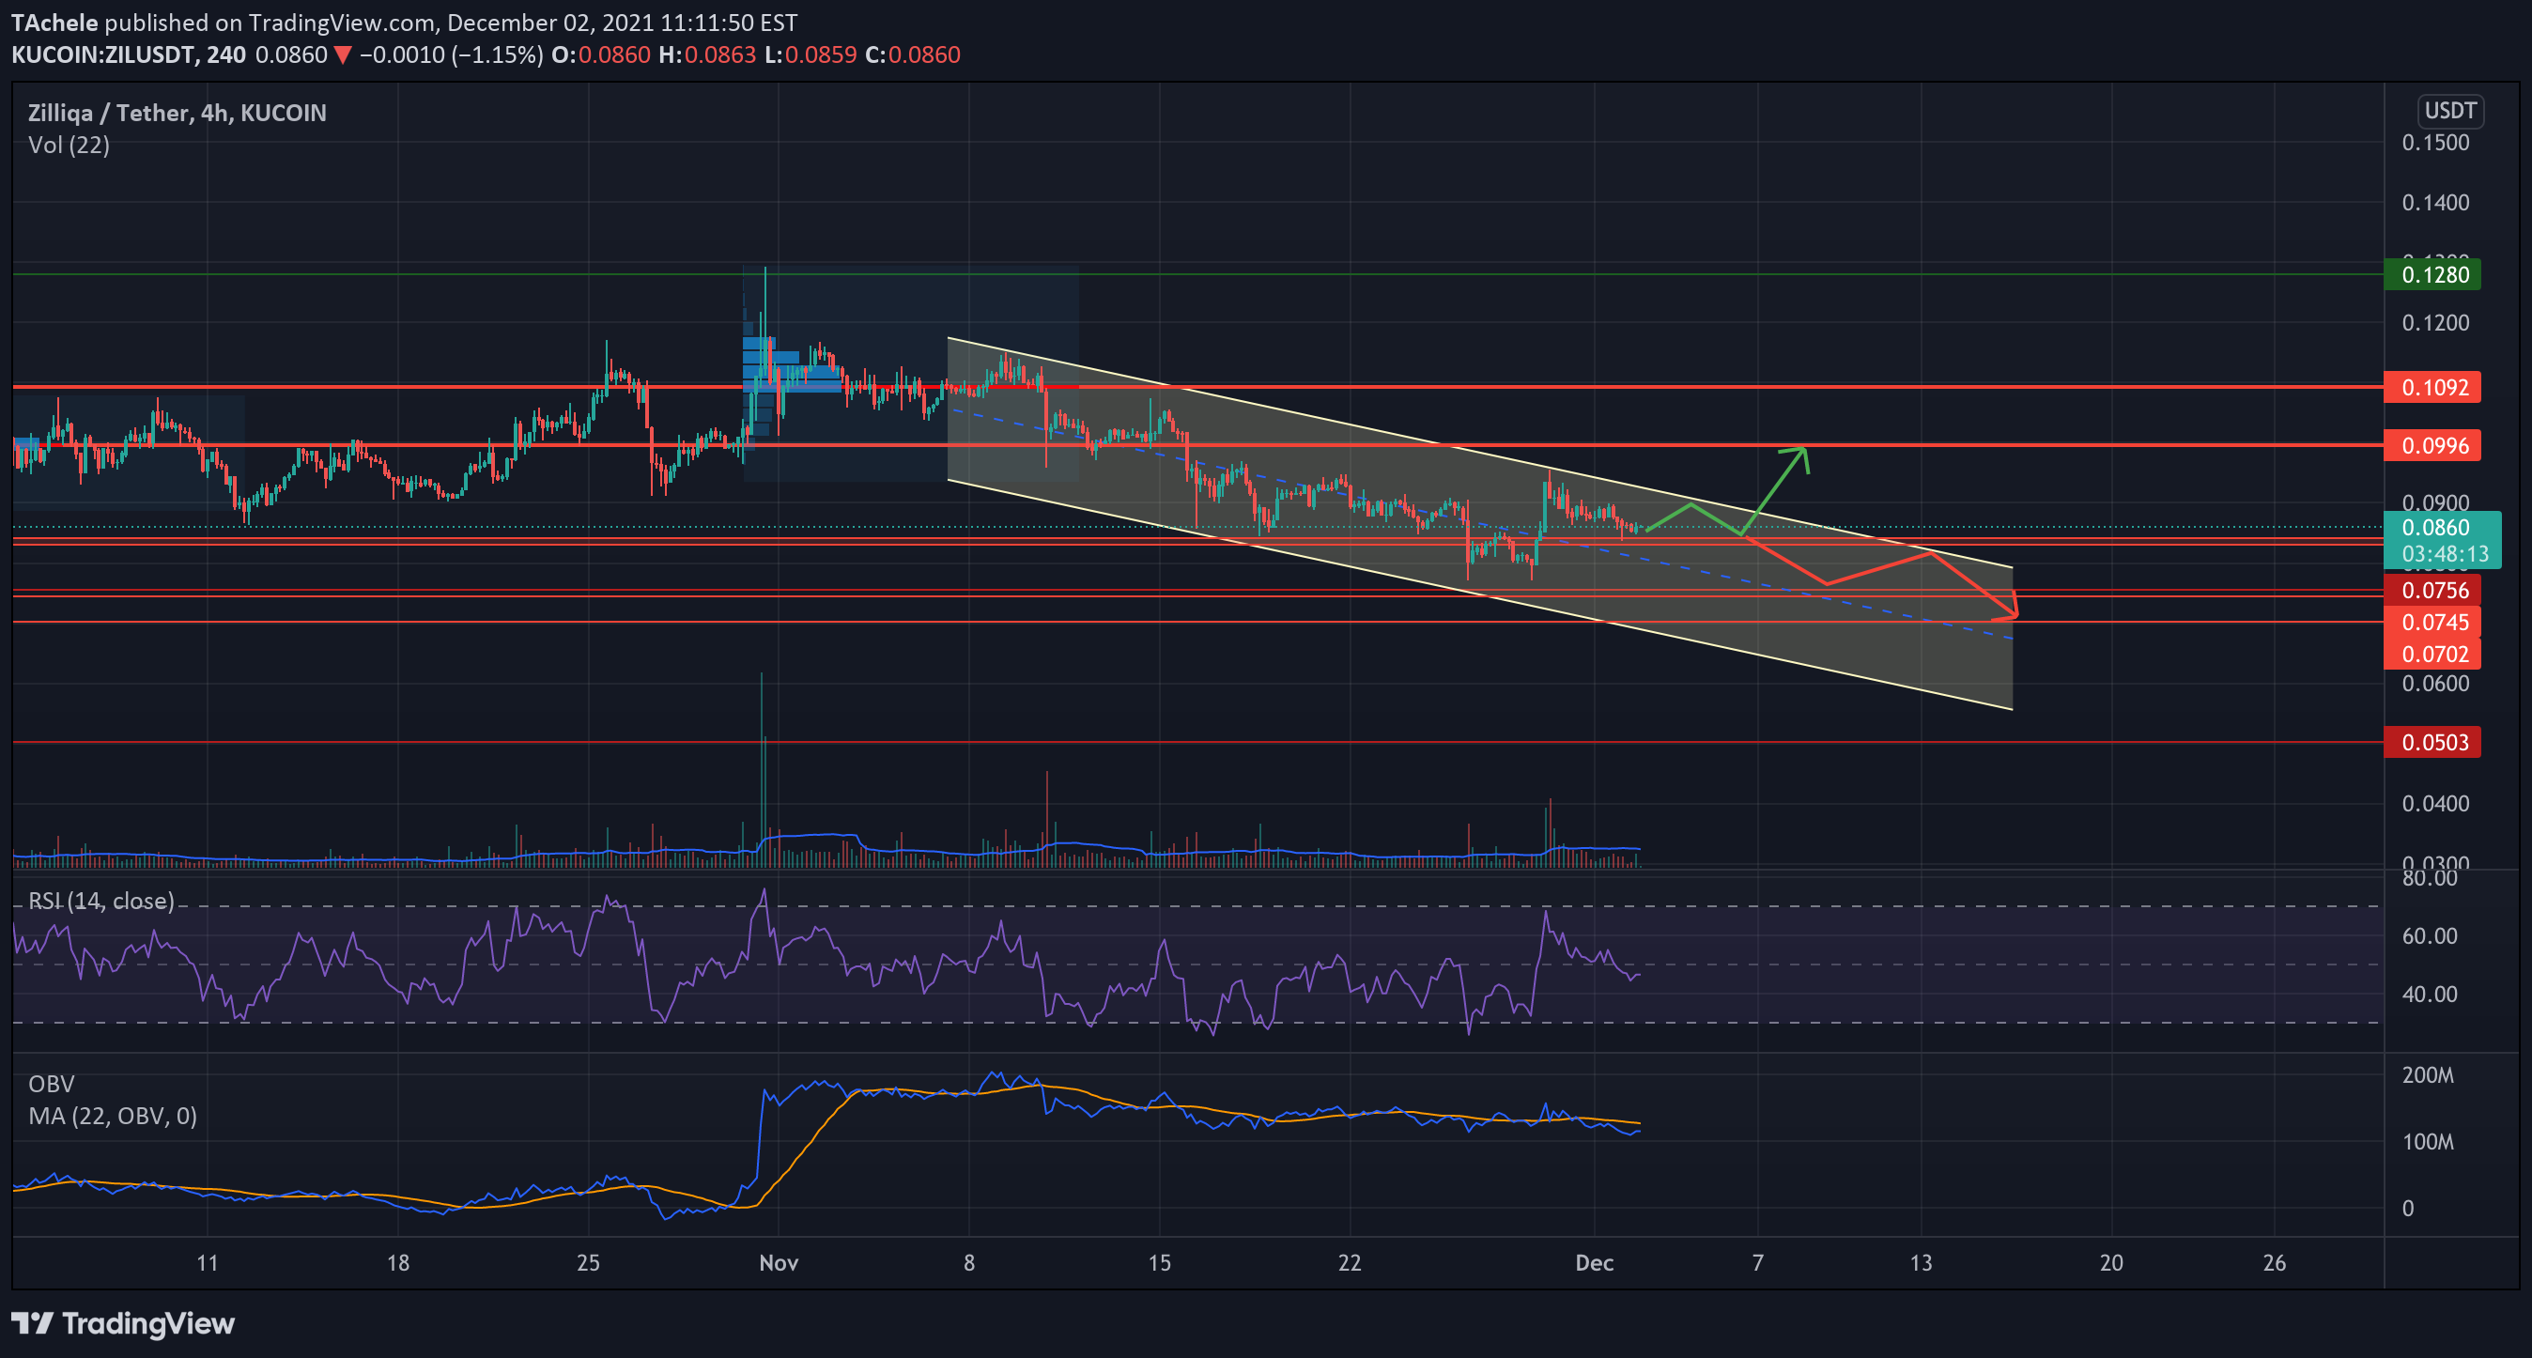Click the red down-triangle price change icon

pyautogui.click(x=342, y=55)
